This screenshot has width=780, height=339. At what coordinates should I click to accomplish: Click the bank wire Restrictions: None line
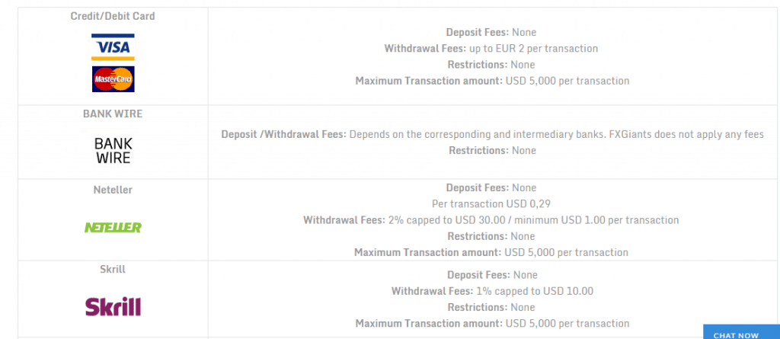[x=493, y=150]
